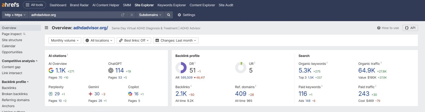Open Copilot 16 citations value
The height and width of the screenshot is (112, 425).
(136, 94)
